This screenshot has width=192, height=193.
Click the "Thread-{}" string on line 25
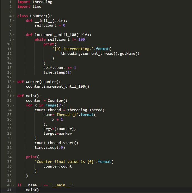point(66,115)
